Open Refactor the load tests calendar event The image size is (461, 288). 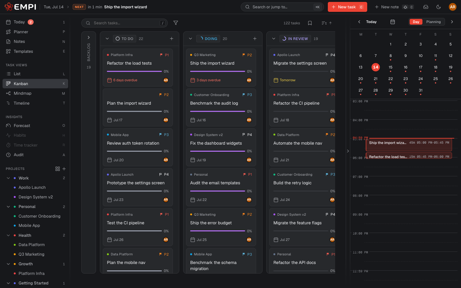pos(409,156)
